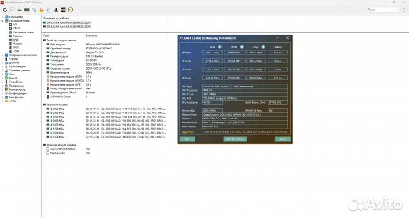Click the L3 Cache Write result field
The image size is (409, 218).
234,78
